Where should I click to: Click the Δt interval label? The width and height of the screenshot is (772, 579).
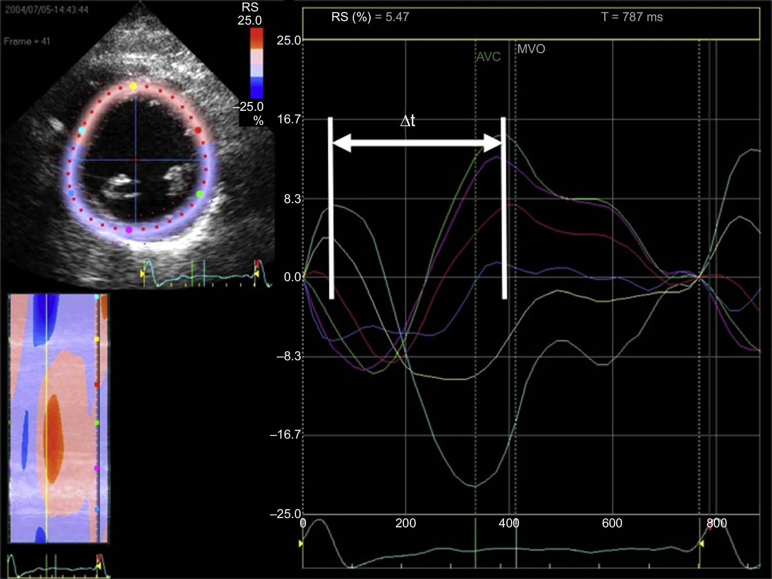click(407, 121)
